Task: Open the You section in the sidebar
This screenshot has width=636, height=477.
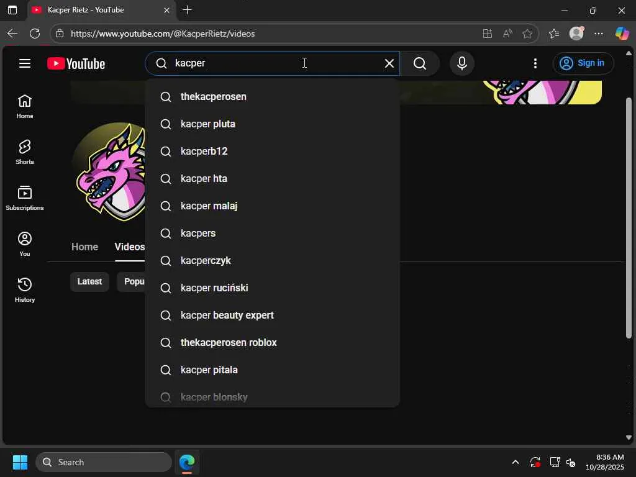Action: (25, 244)
